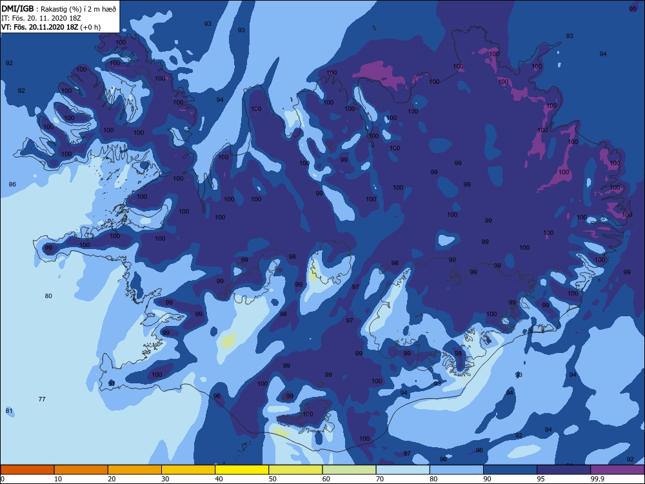Click the legend scale label '20'
Image resolution: width=645 pixels, height=484 pixels.
[112, 479]
